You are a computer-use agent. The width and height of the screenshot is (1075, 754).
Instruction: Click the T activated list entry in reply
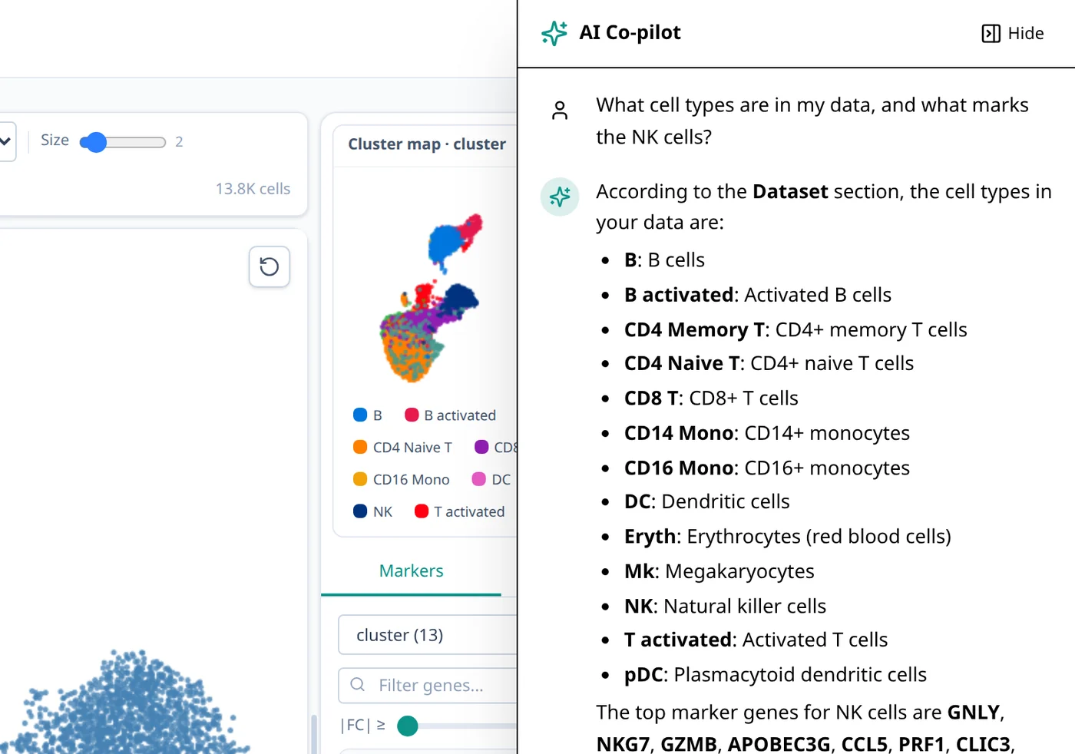(x=756, y=640)
